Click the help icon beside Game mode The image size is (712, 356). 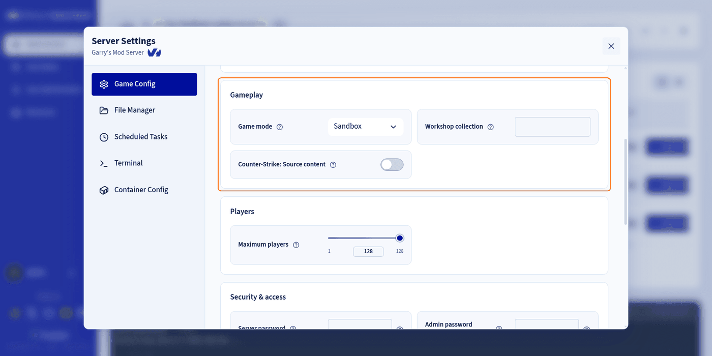click(280, 127)
